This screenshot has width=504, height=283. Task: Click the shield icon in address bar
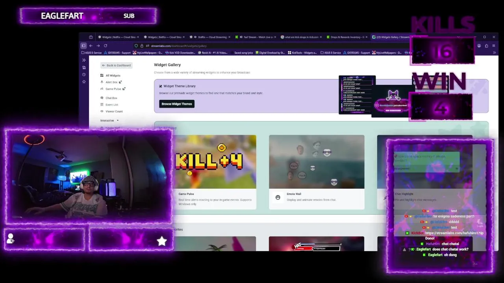136,46
